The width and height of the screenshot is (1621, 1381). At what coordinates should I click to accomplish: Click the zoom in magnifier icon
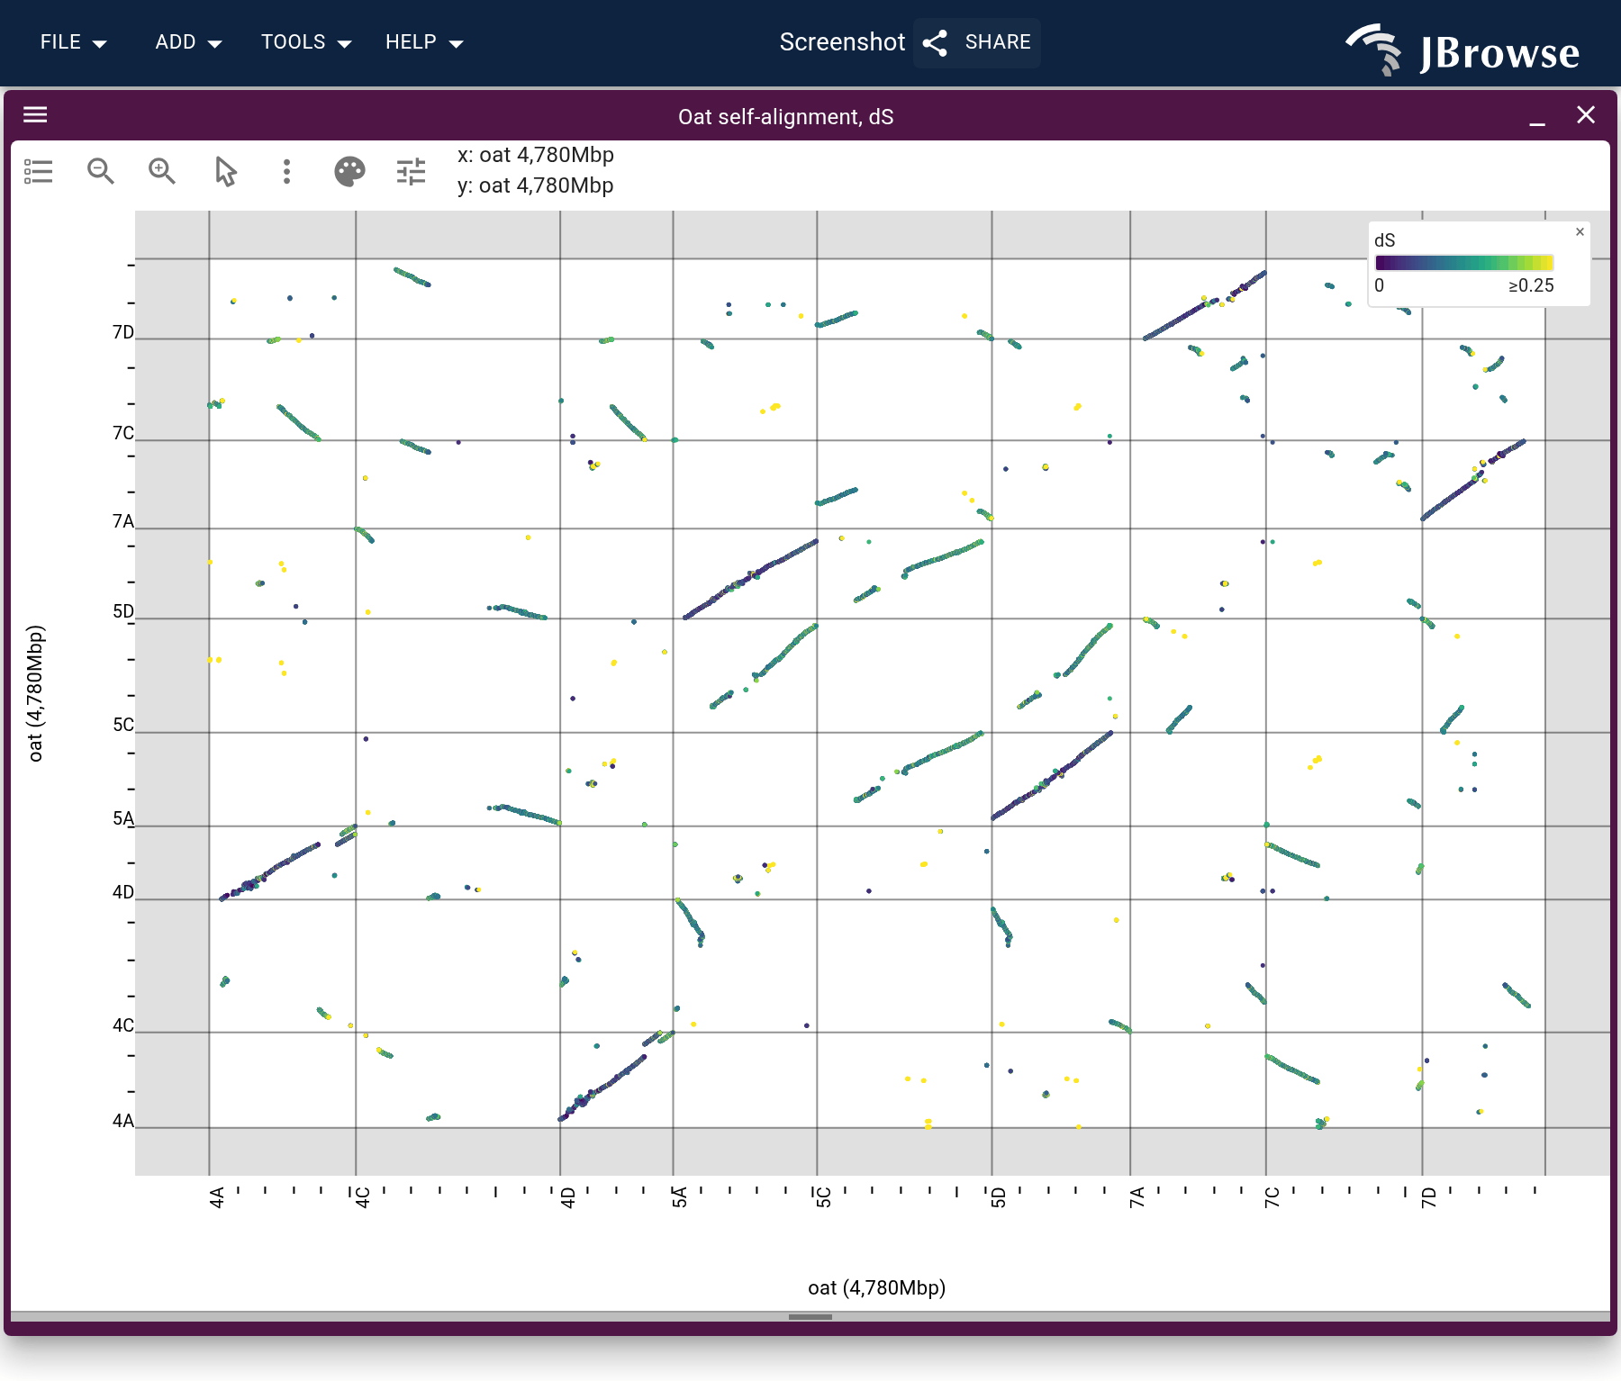point(162,171)
